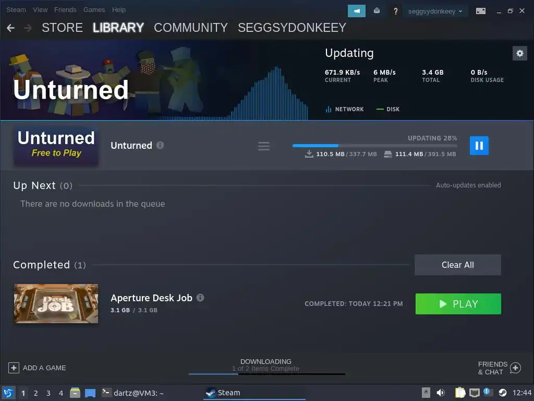Viewport: 534px width, 401px height.
Task: Open the dartz@VM3 terminal taskbar entry
Action: (x=133, y=393)
